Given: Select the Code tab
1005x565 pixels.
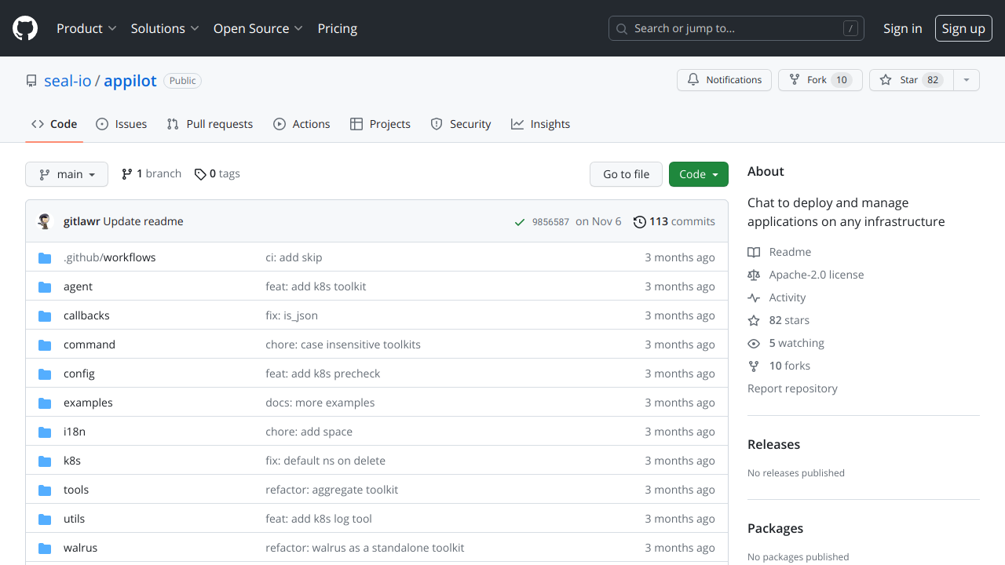Looking at the screenshot, I should click(x=54, y=124).
